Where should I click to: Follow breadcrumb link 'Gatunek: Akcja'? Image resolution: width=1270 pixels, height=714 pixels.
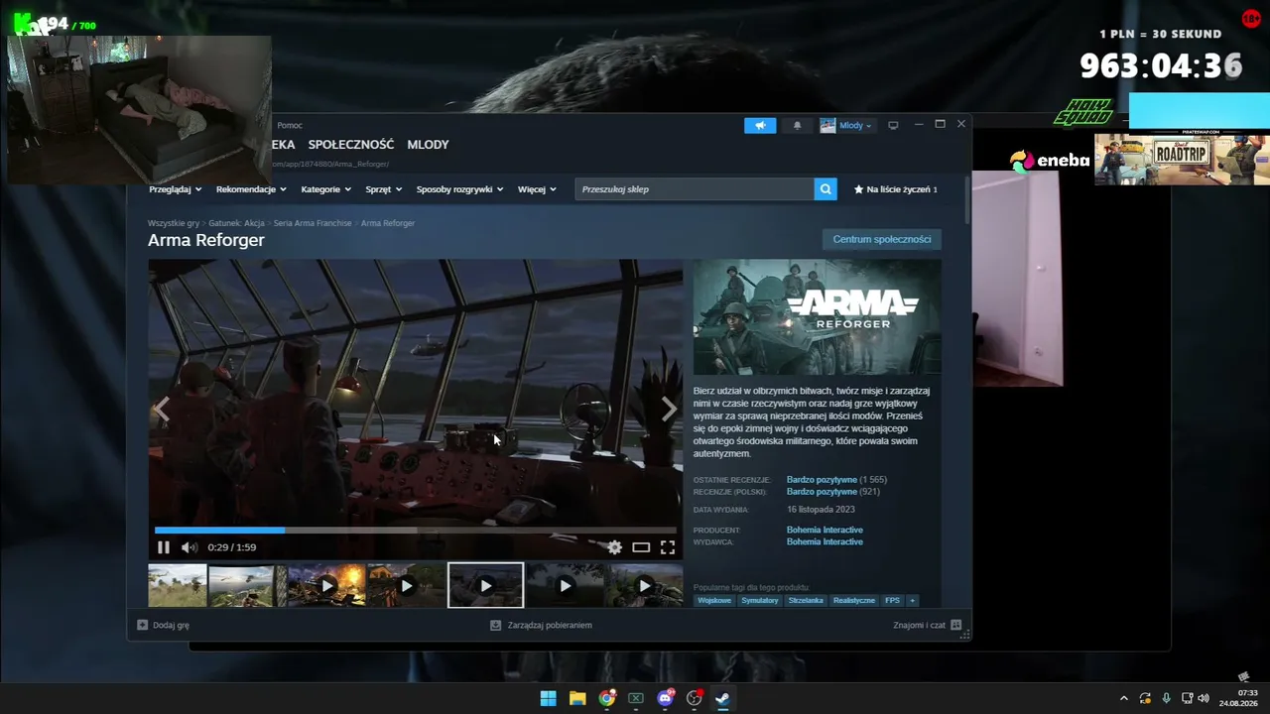point(236,223)
